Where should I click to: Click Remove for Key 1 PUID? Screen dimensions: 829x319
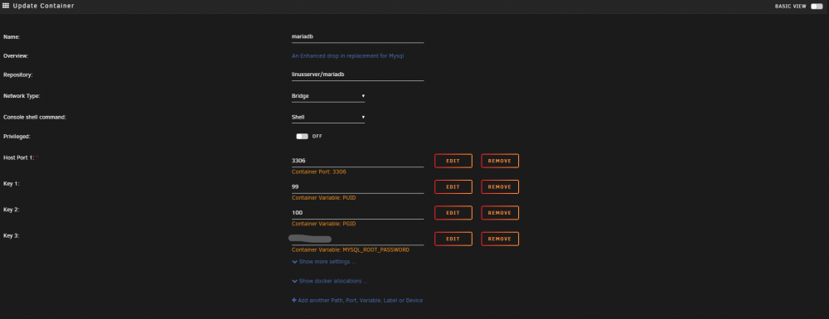pos(500,187)
